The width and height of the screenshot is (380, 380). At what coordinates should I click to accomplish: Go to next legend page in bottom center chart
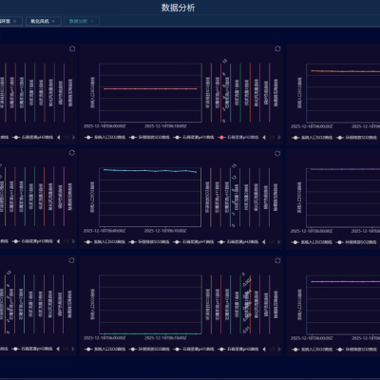click(x=279, y=349)
